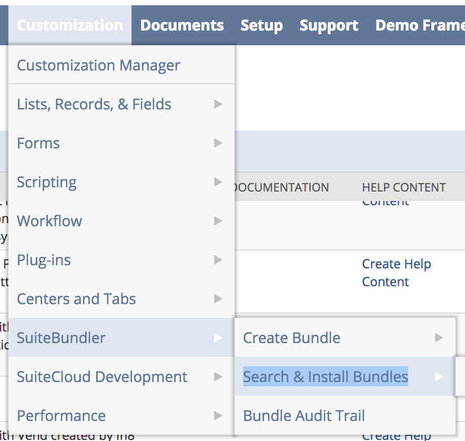
Task: Expand the Lists, Records, & Fields submenu arrow
Action: click(x=218, y=104)
